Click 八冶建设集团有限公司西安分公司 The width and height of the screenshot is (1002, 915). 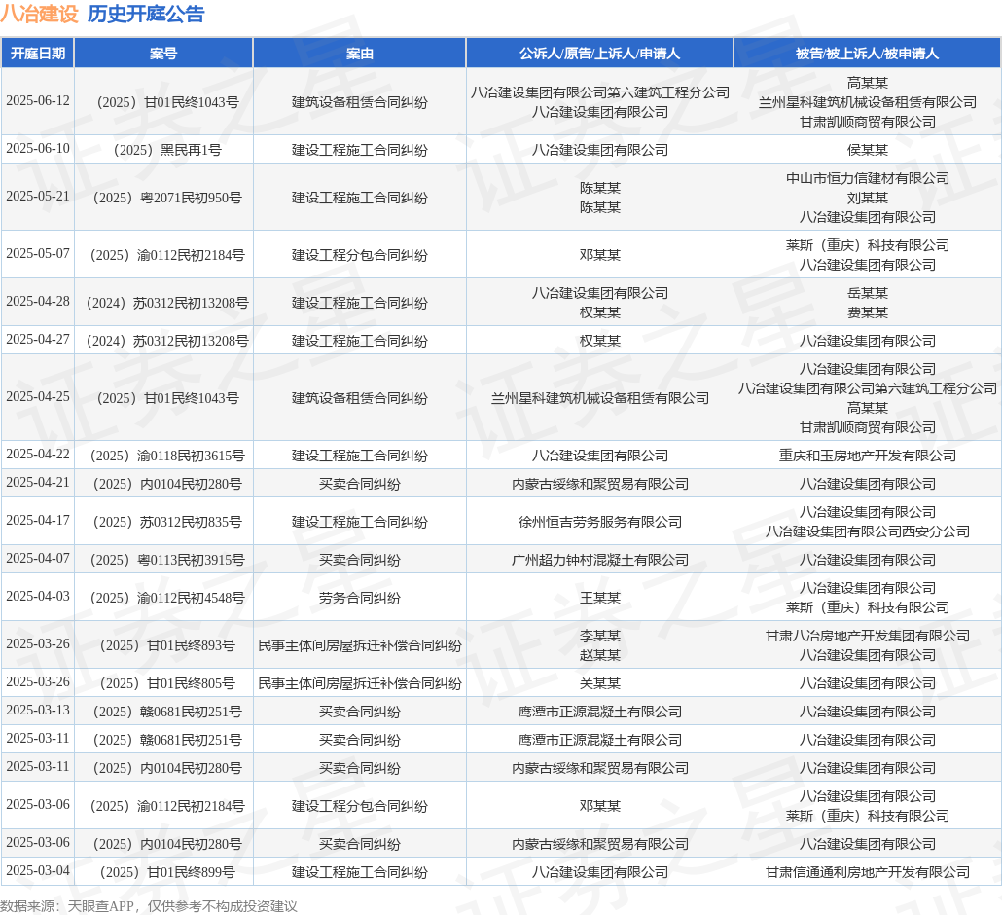coord(867,532)
